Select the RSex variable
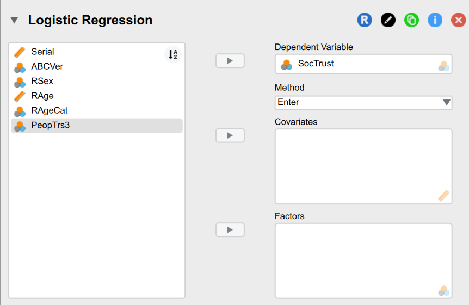469x305 pixels. tap(42, 82)
